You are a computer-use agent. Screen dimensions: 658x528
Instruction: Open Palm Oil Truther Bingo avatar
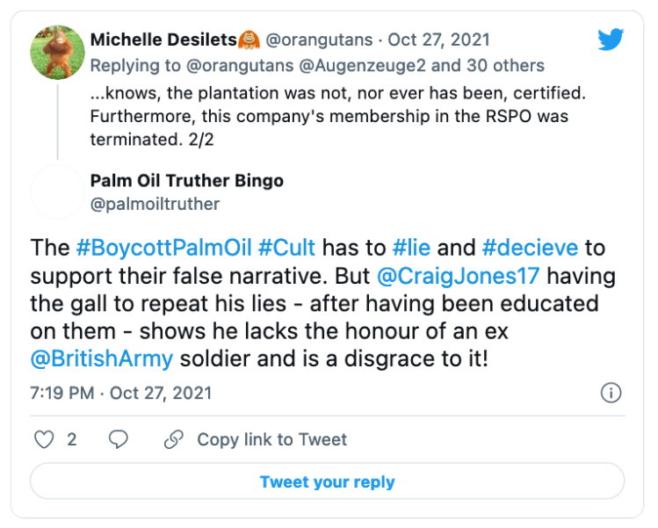point(57,192)
